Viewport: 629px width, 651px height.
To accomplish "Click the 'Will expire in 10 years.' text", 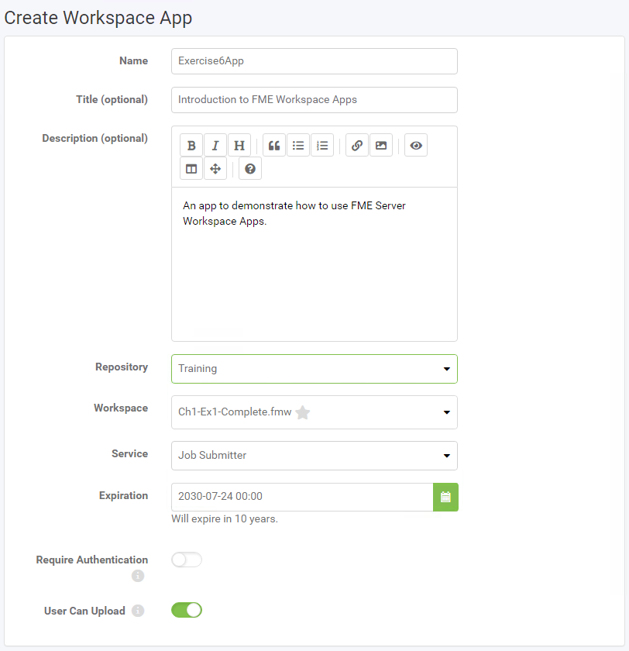I will 225,519.
